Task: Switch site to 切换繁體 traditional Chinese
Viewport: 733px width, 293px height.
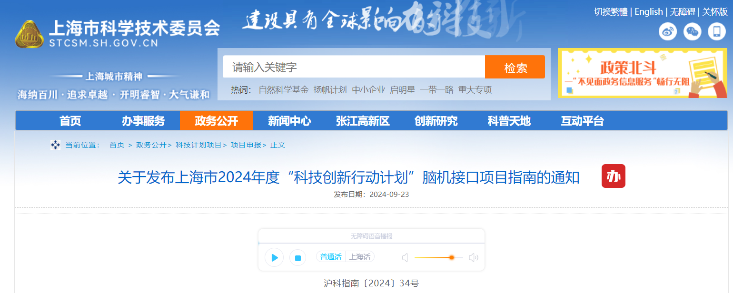Action: [611, 11]
